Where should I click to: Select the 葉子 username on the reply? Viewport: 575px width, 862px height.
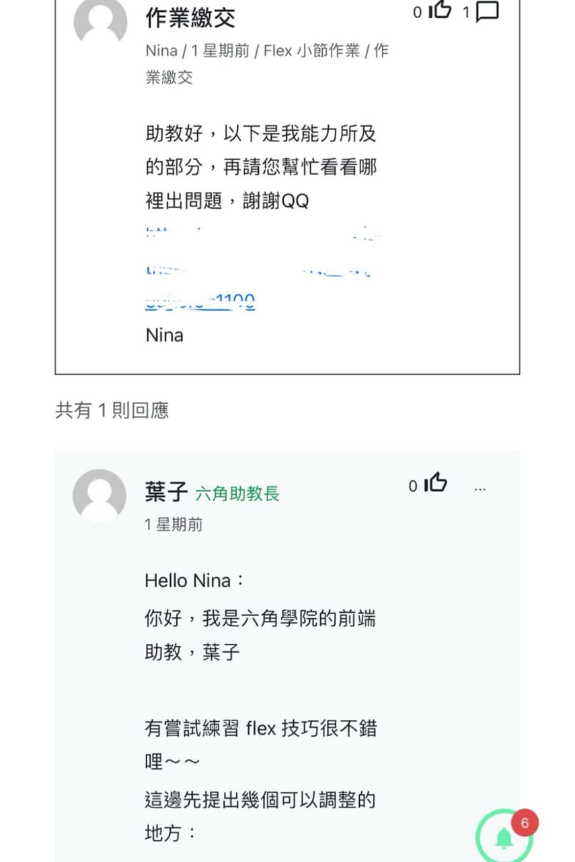[x=166, y=492]
